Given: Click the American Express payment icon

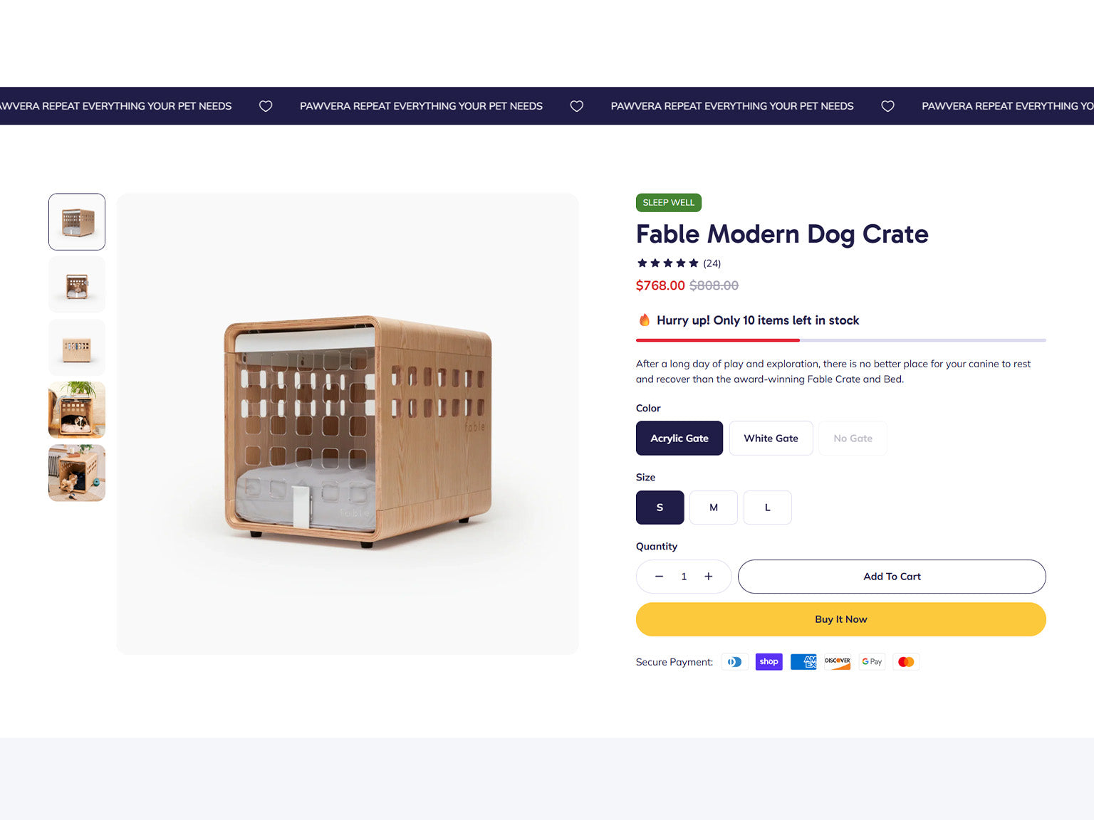Looking at the screenshot, I should tap(803, 662).
